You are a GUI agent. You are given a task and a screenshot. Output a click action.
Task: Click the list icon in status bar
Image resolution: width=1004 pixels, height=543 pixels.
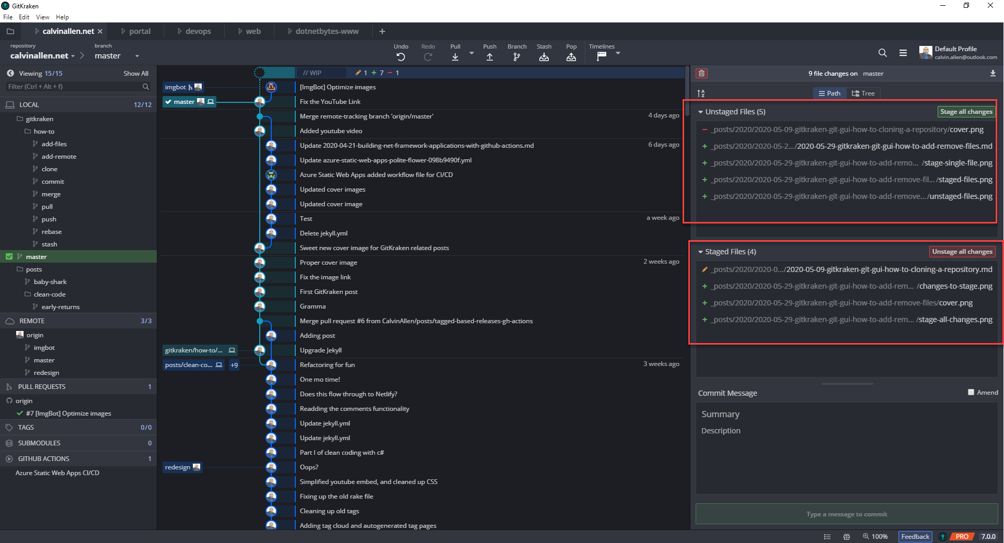(827, 536)
